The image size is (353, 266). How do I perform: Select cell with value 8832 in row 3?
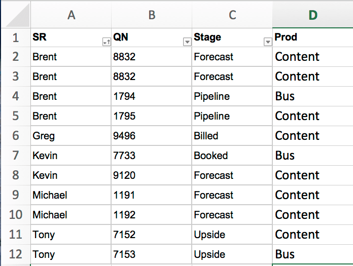[152, 77]
